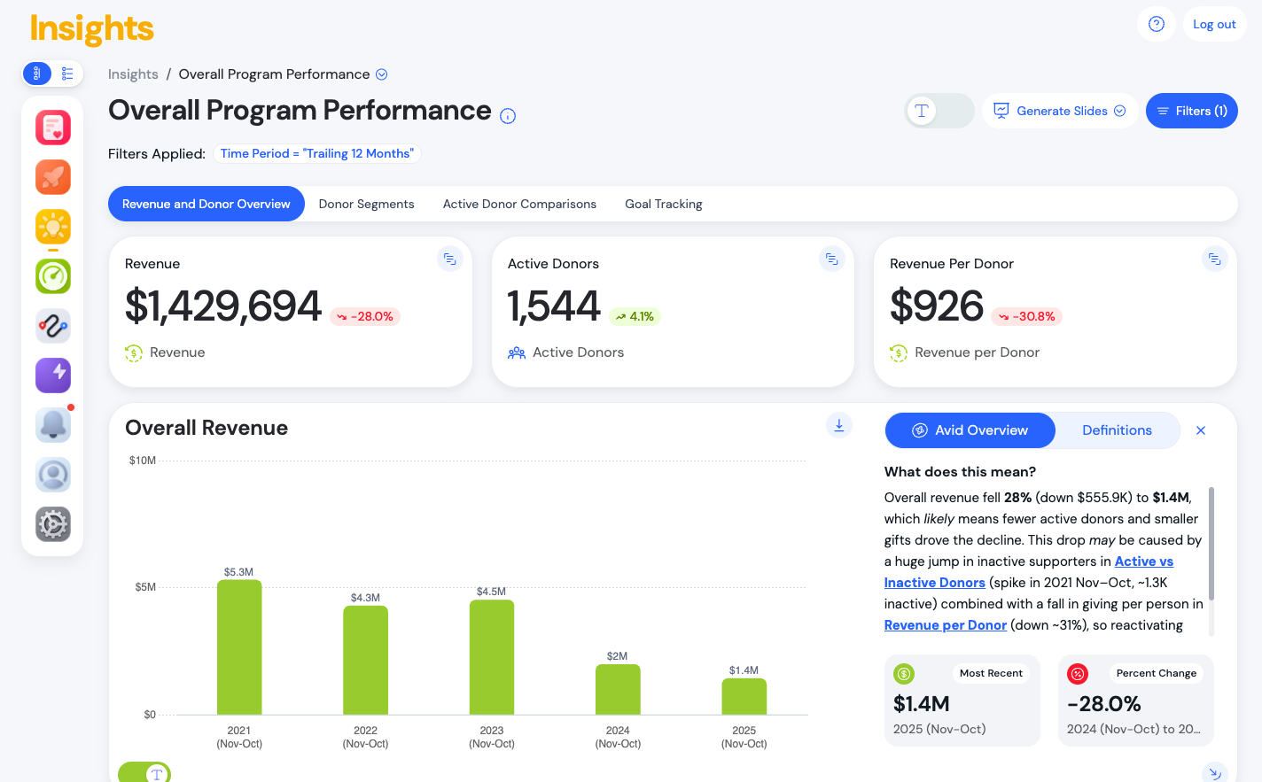Open the Filters (1) panel
The height and width of the screenshot is (782, 1262).
[x=1191, y=111]
